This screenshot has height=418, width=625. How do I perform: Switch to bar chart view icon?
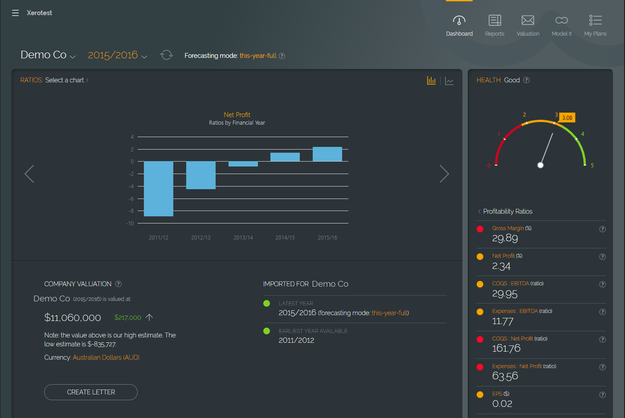tap(431, 81)
